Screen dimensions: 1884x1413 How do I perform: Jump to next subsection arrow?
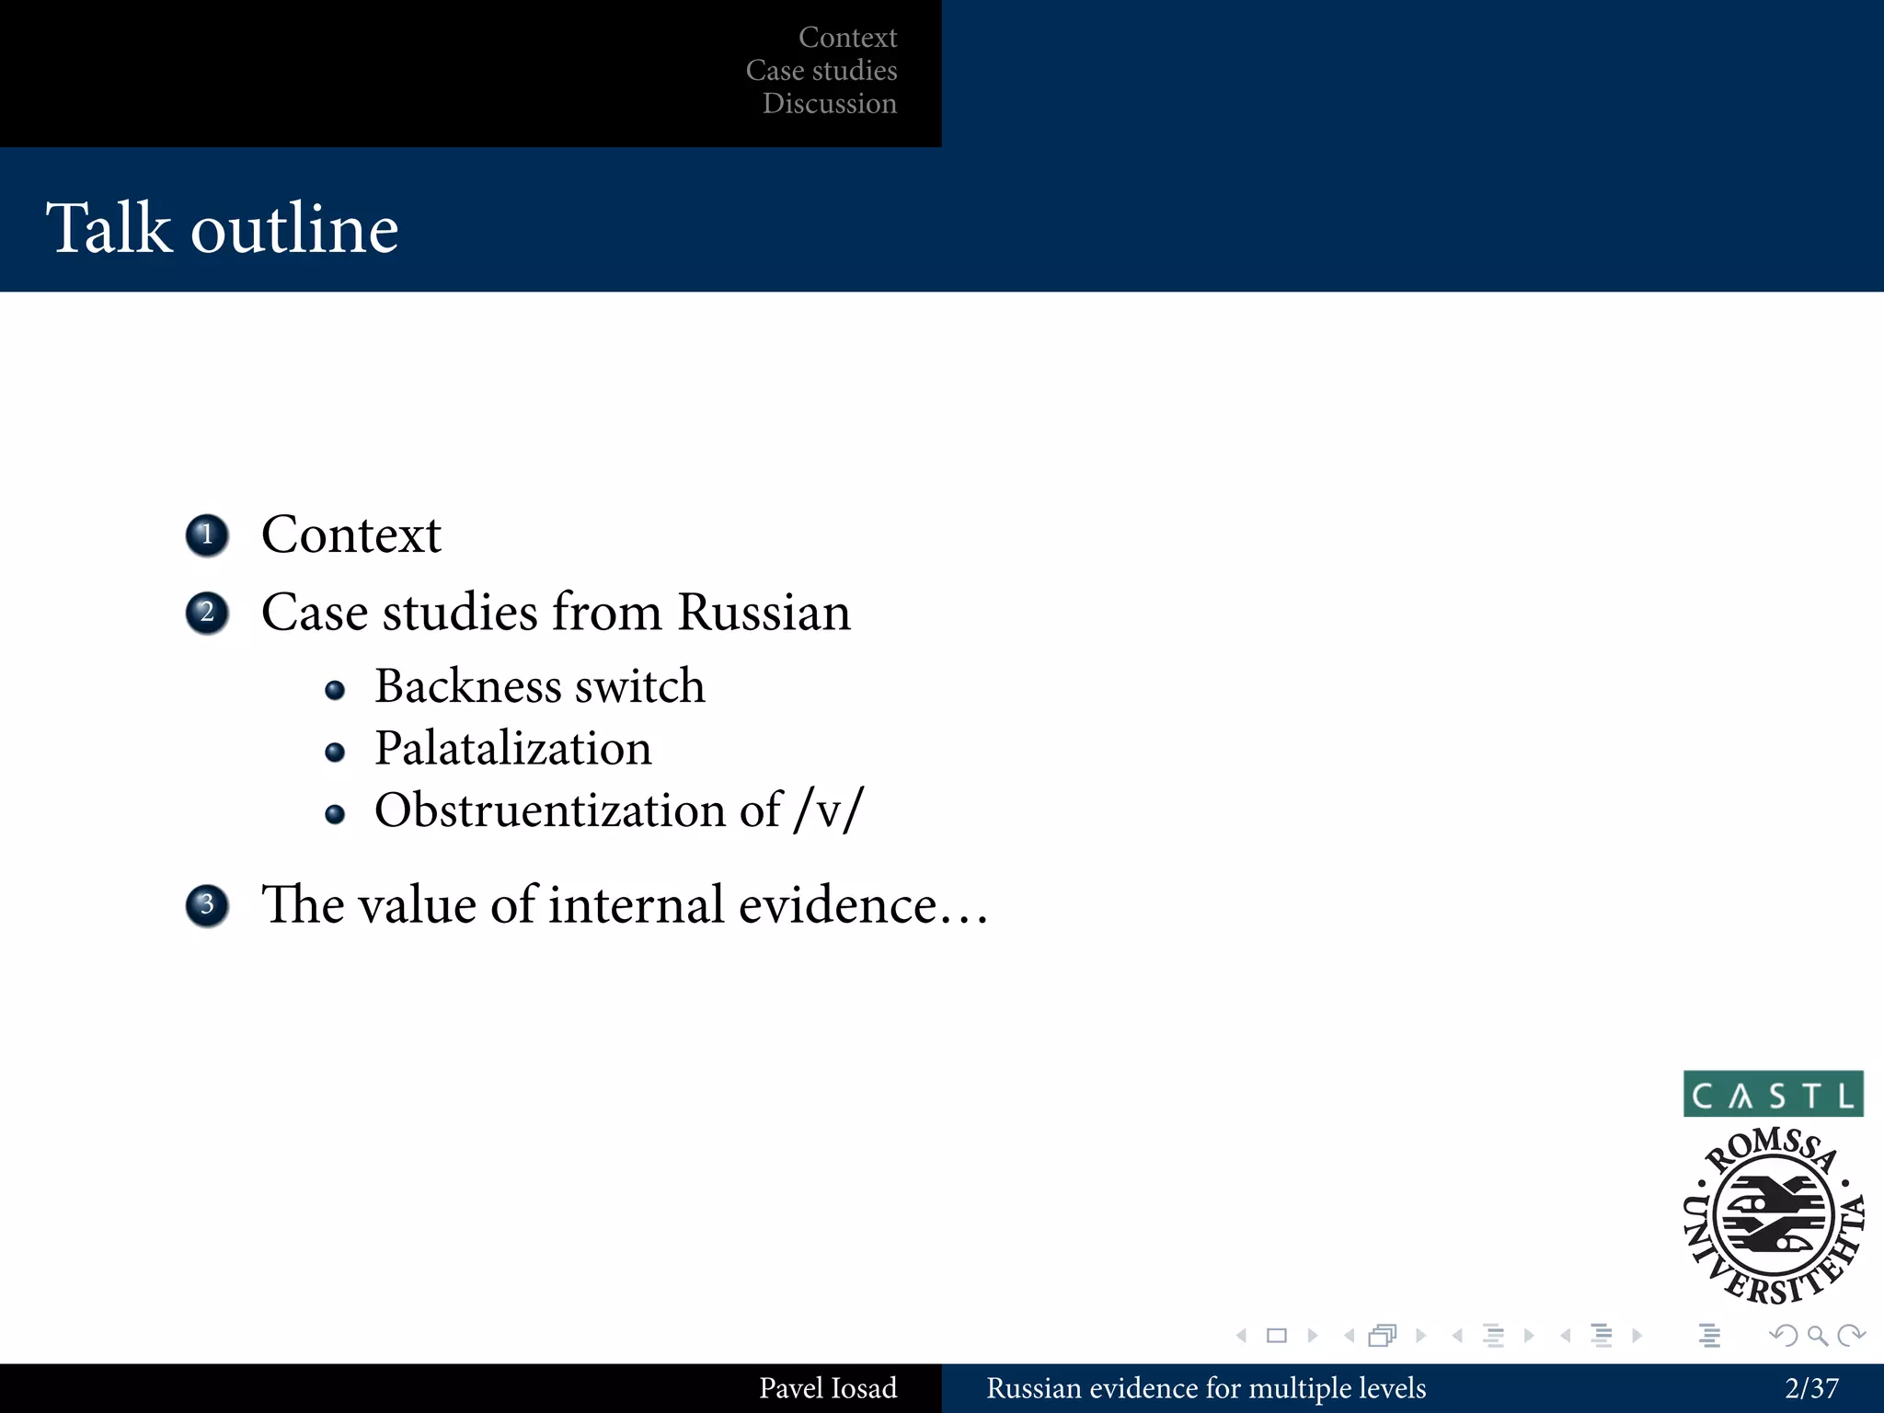[x=1529, y=1336]
